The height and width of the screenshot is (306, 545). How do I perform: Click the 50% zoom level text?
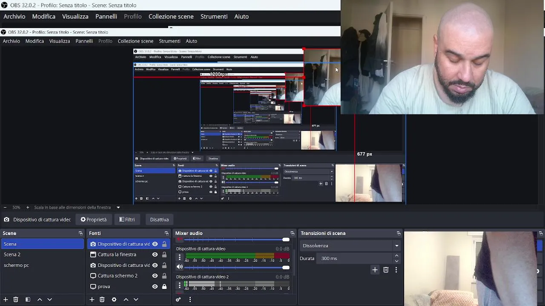(x=16, y=207)
